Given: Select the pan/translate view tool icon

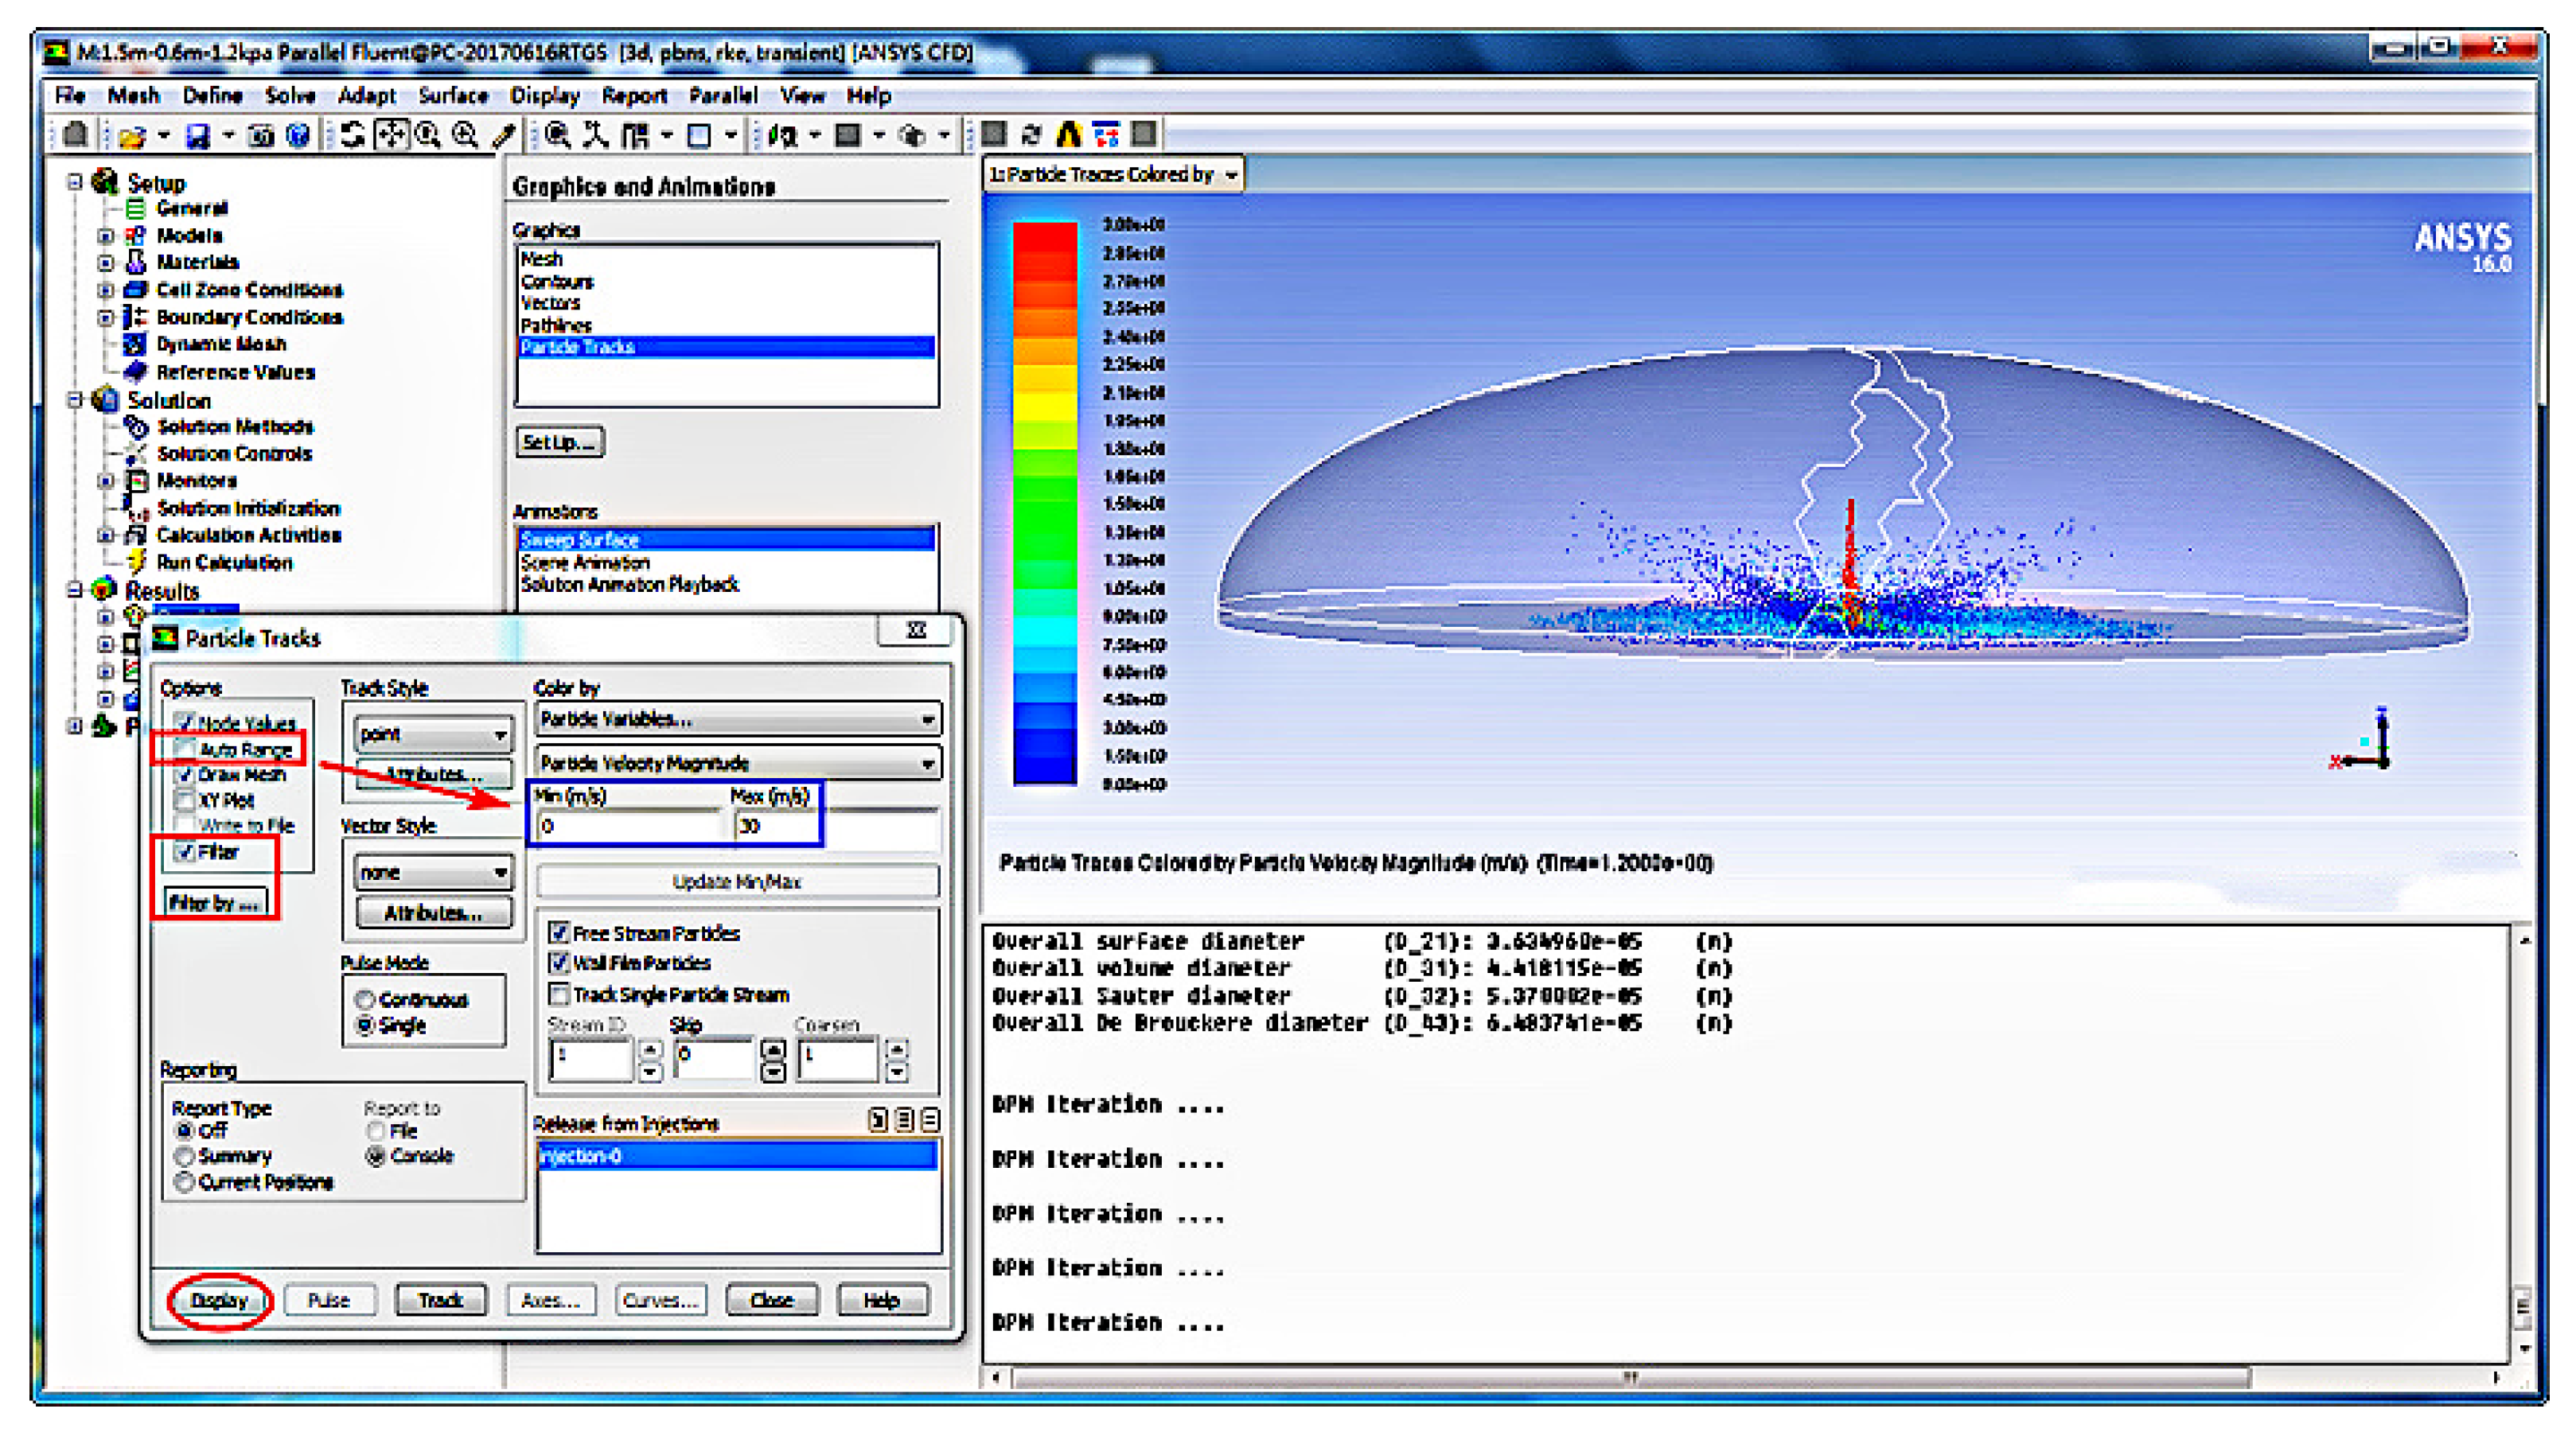Looking at the screenshot, I should (391, 135).
